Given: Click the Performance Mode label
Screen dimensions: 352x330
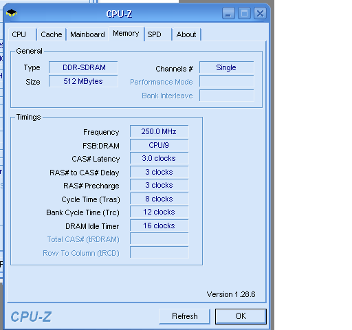Looking at the screenshot, I should point(162,82).
